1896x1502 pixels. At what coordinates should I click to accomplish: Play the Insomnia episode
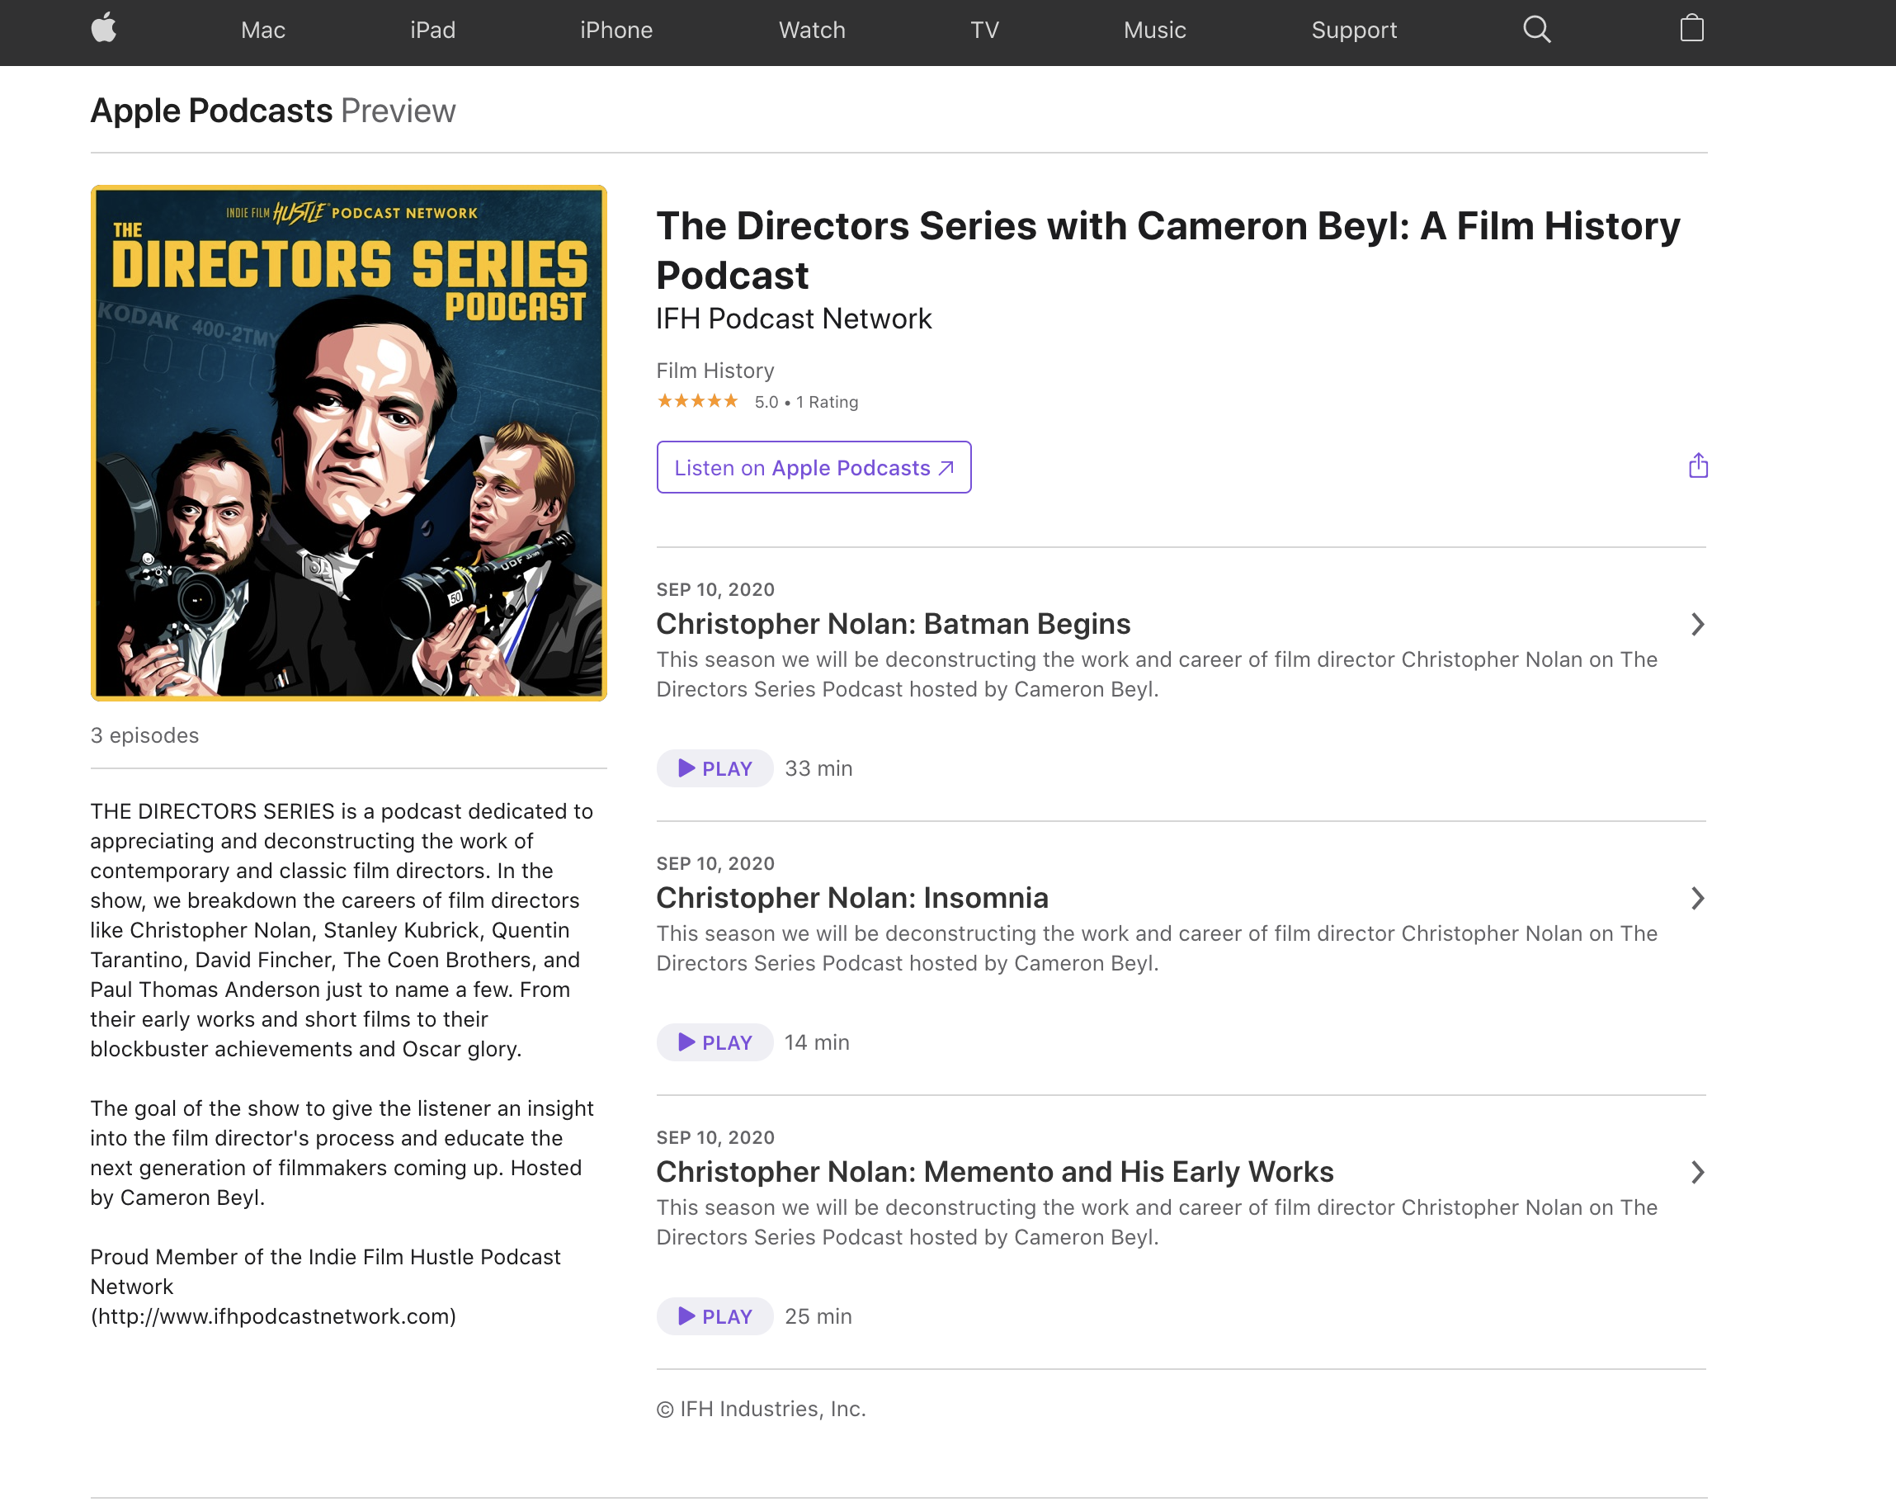715,1042
